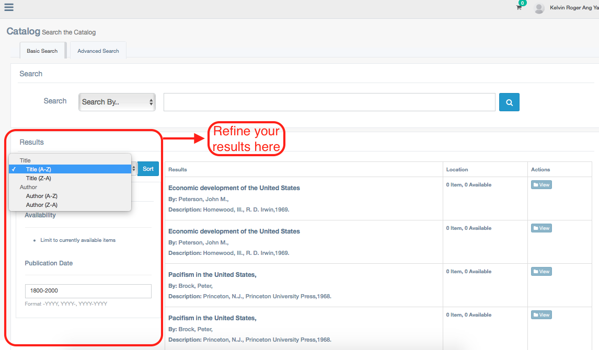Pick the checked Title (A-Z) option

pos(39,169)
